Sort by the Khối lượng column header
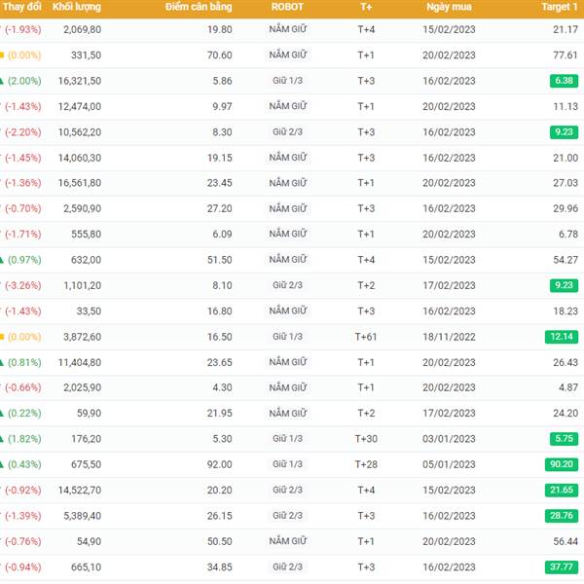584x584 pixels. point(76,7)
